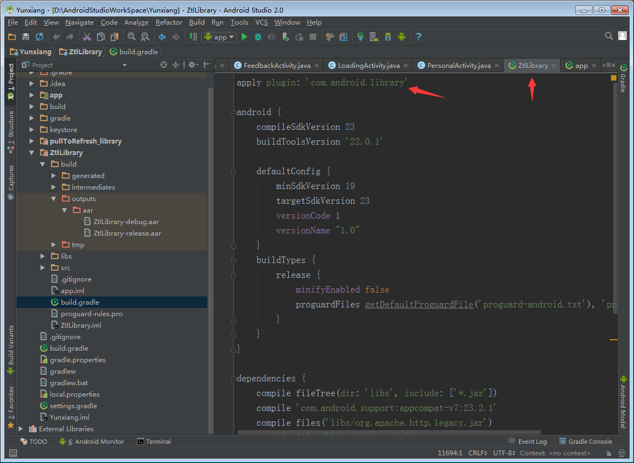Toggle the Captures tool window

point(10,182)
